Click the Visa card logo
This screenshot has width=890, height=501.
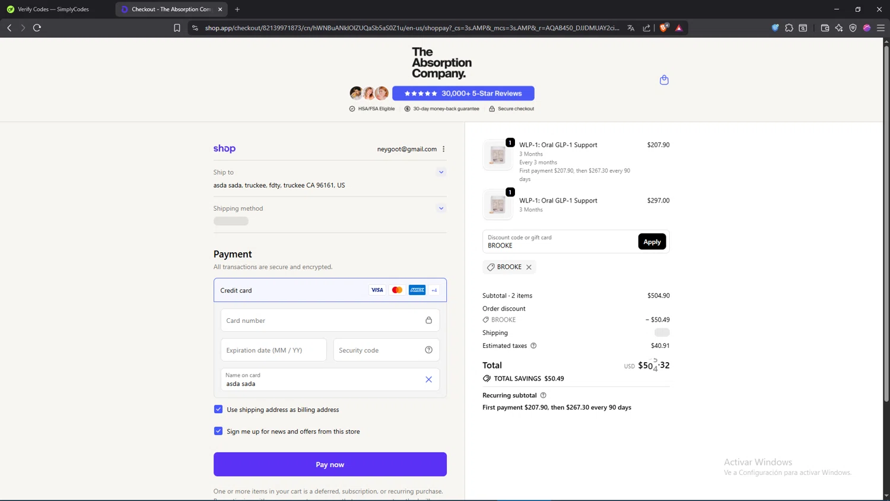(x=377, y=290)
